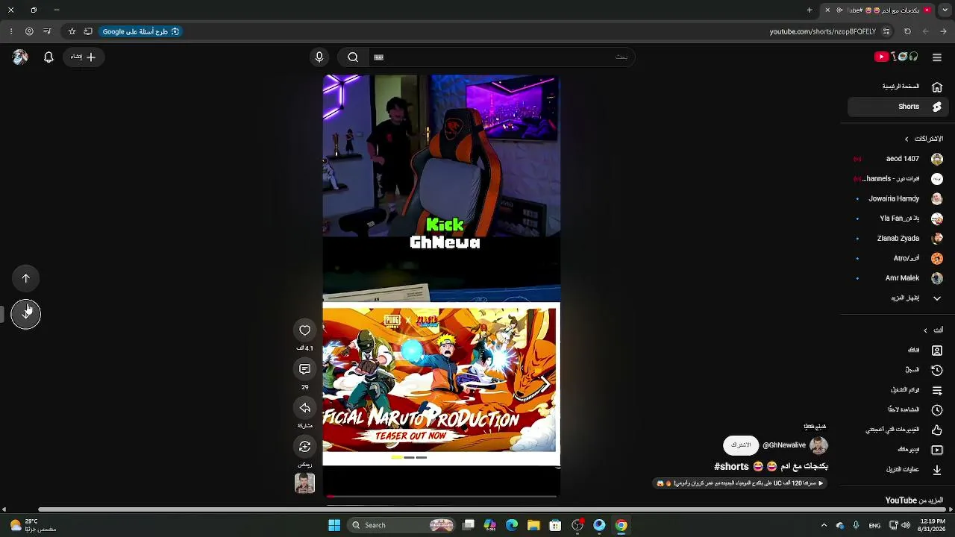
Task: Open the sound thumbnail below Remix
Action: click(305, 483)
